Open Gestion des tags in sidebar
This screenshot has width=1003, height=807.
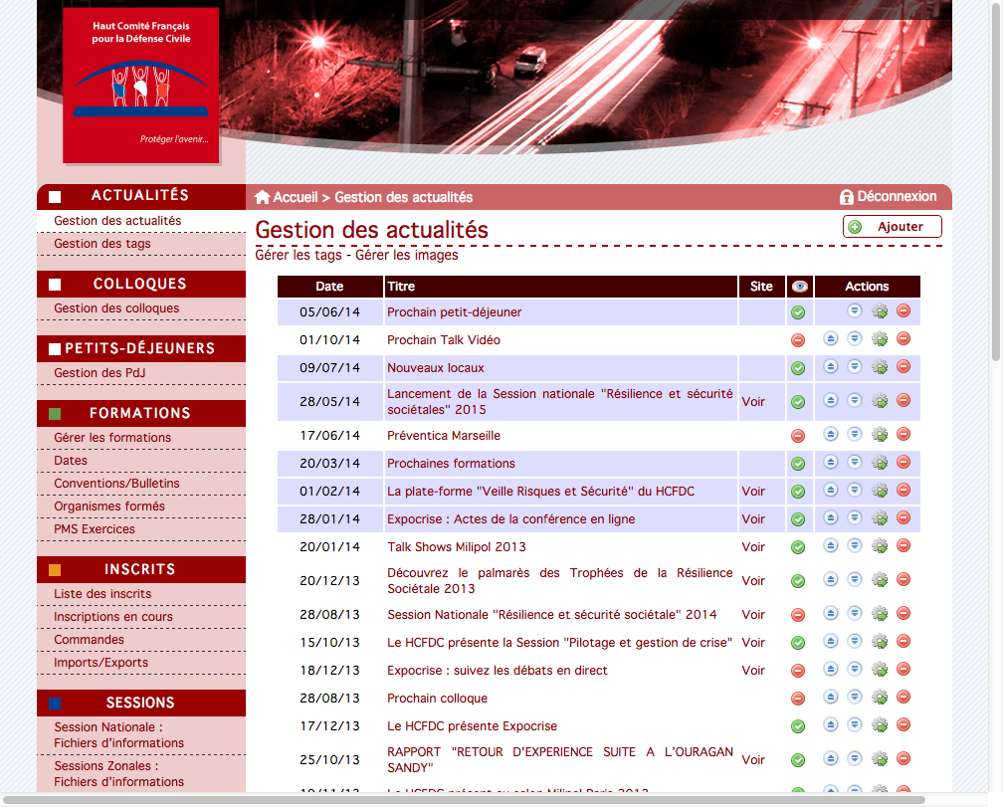102,244
